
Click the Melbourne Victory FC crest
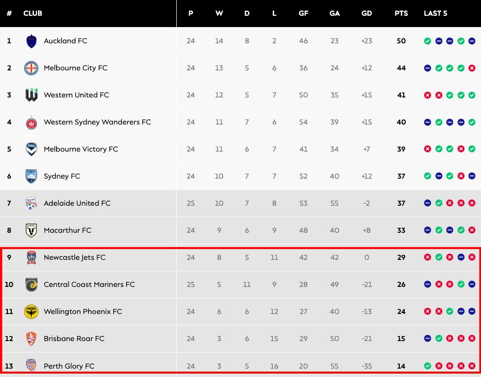coord(32,149)
